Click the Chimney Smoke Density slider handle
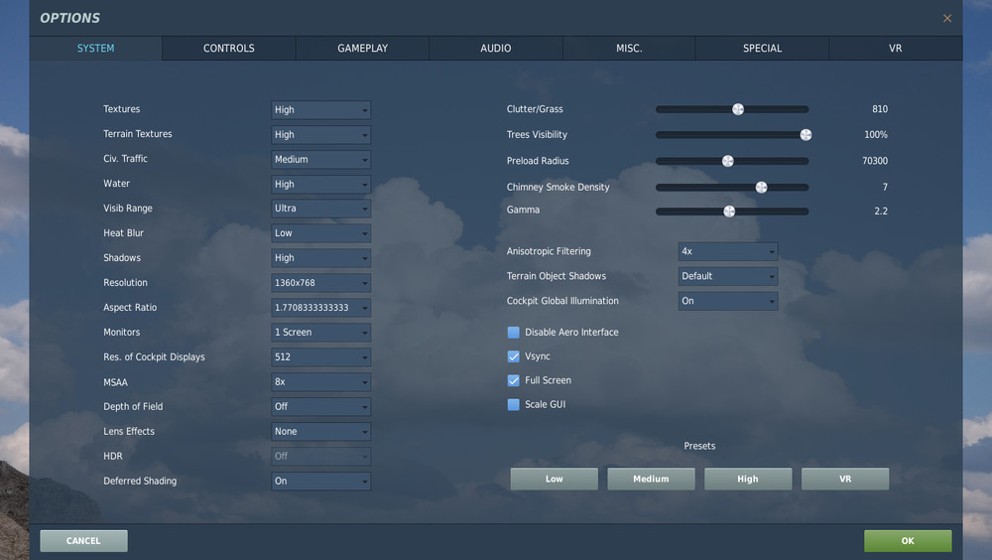 (761, 187)
